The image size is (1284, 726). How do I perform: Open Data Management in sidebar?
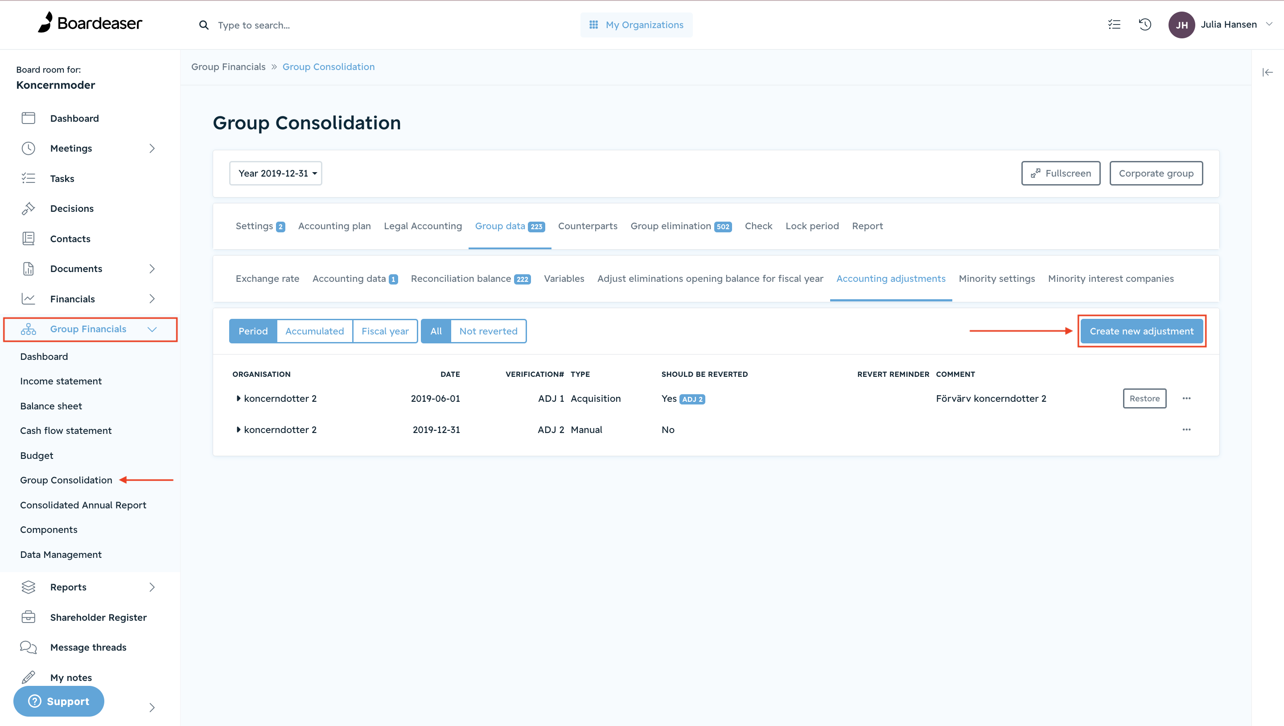coord(61,554)
